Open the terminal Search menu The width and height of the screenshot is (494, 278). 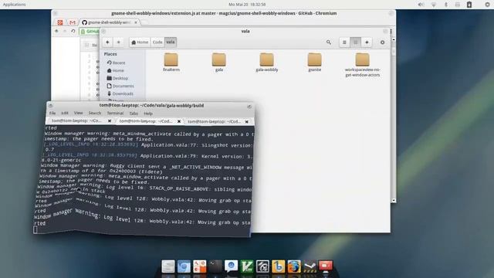[x=94, y=113]
